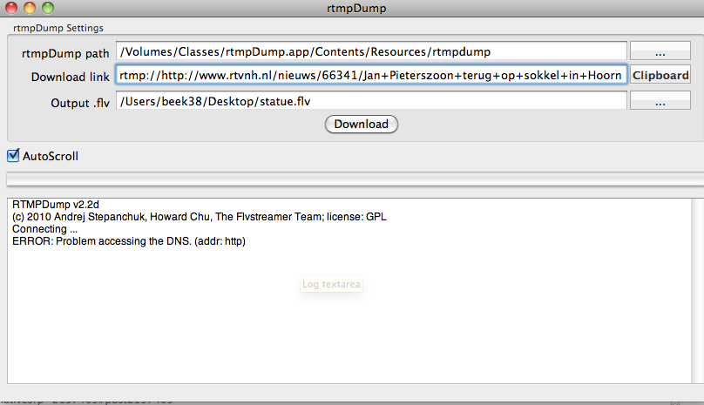704x405 pixels.
Task: Click the copyright line in the log output
Action: 199,217
